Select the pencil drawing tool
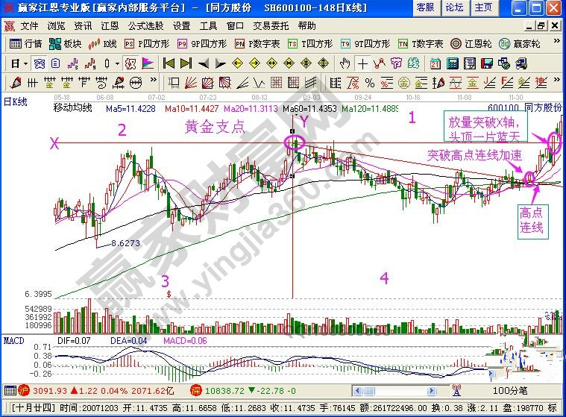The width and height of the screenshot is (566, 417). coord(15,83)
